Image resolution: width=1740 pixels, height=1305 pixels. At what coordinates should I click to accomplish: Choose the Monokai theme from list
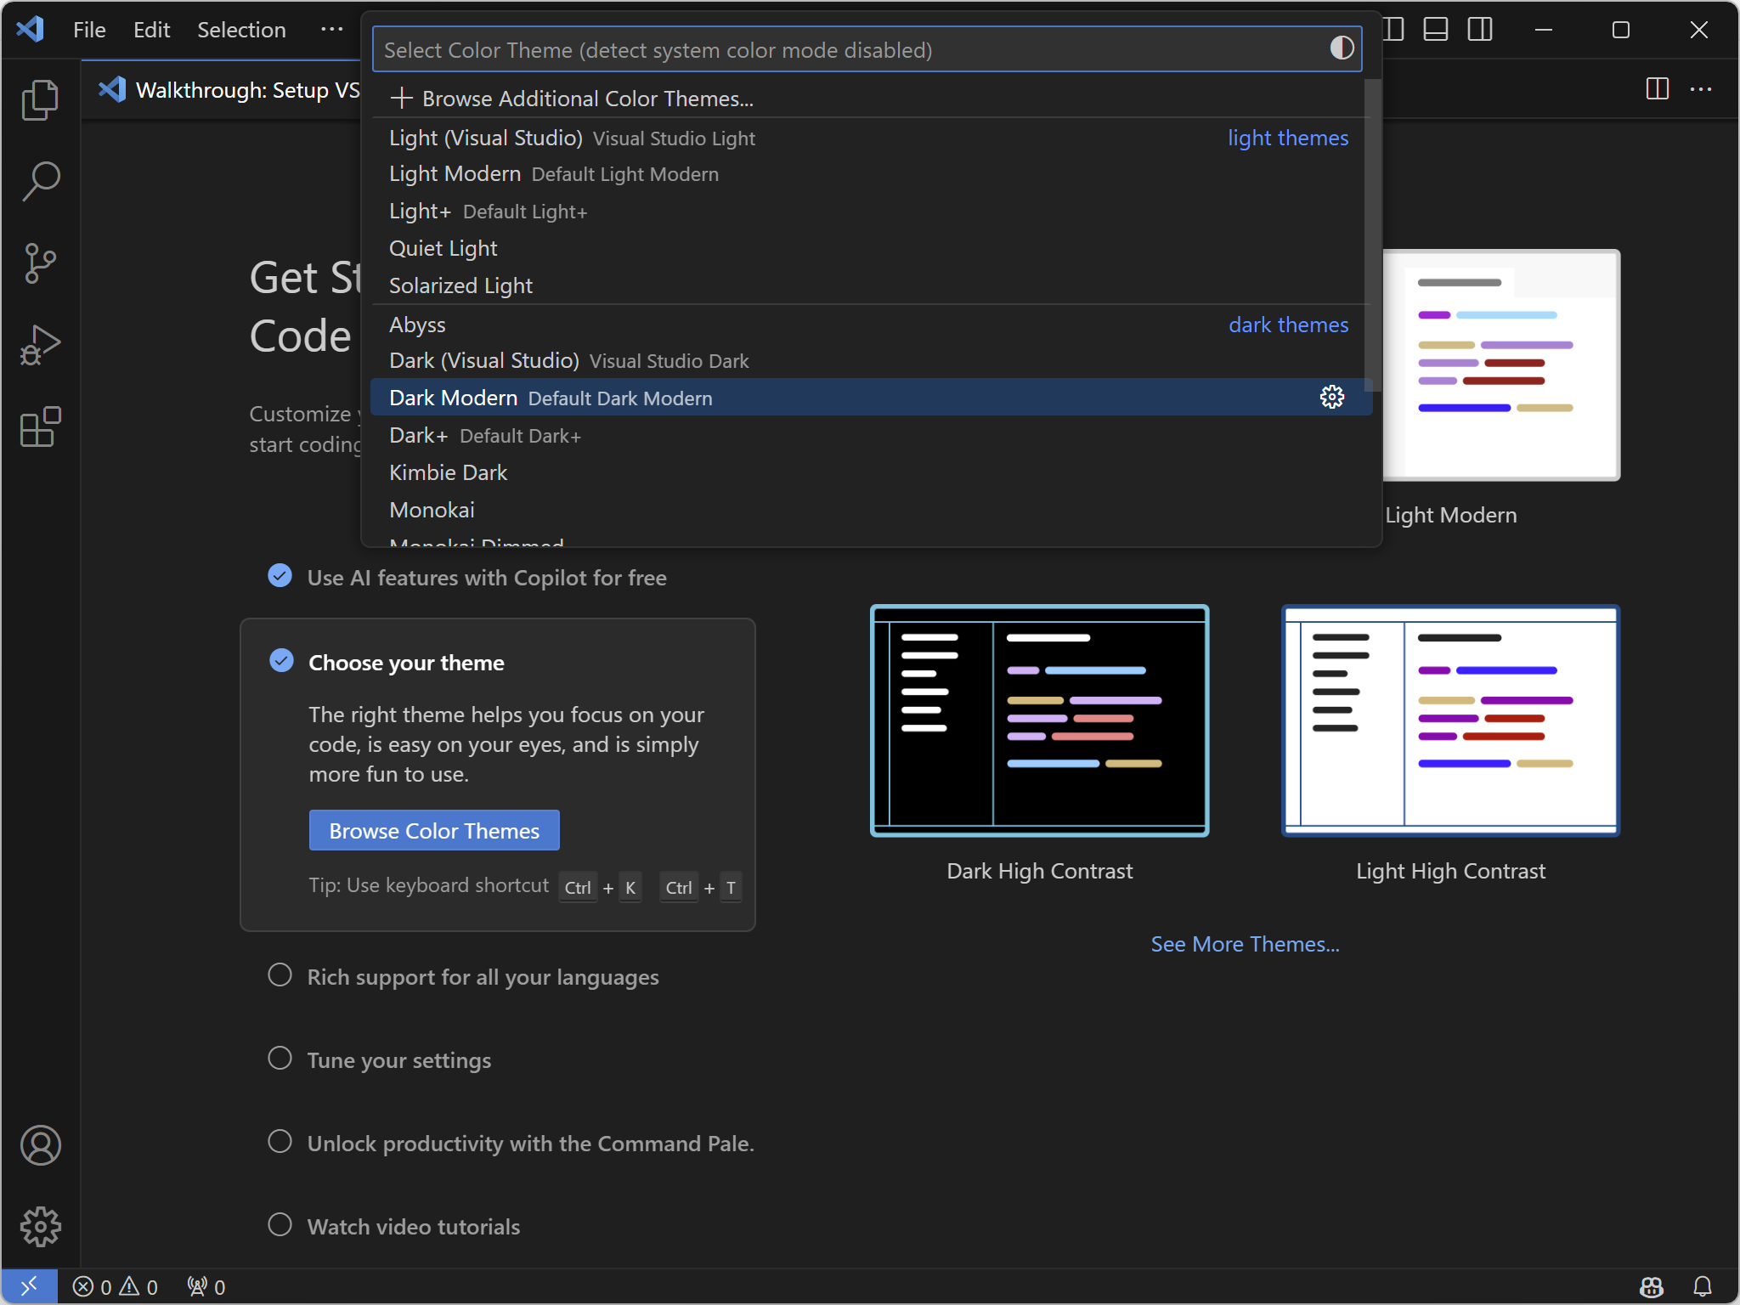[432, 510]
